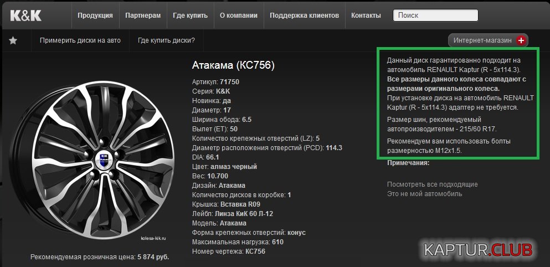
Task: Select the Дизайн: Атакама line
Action: coord(219,185)
